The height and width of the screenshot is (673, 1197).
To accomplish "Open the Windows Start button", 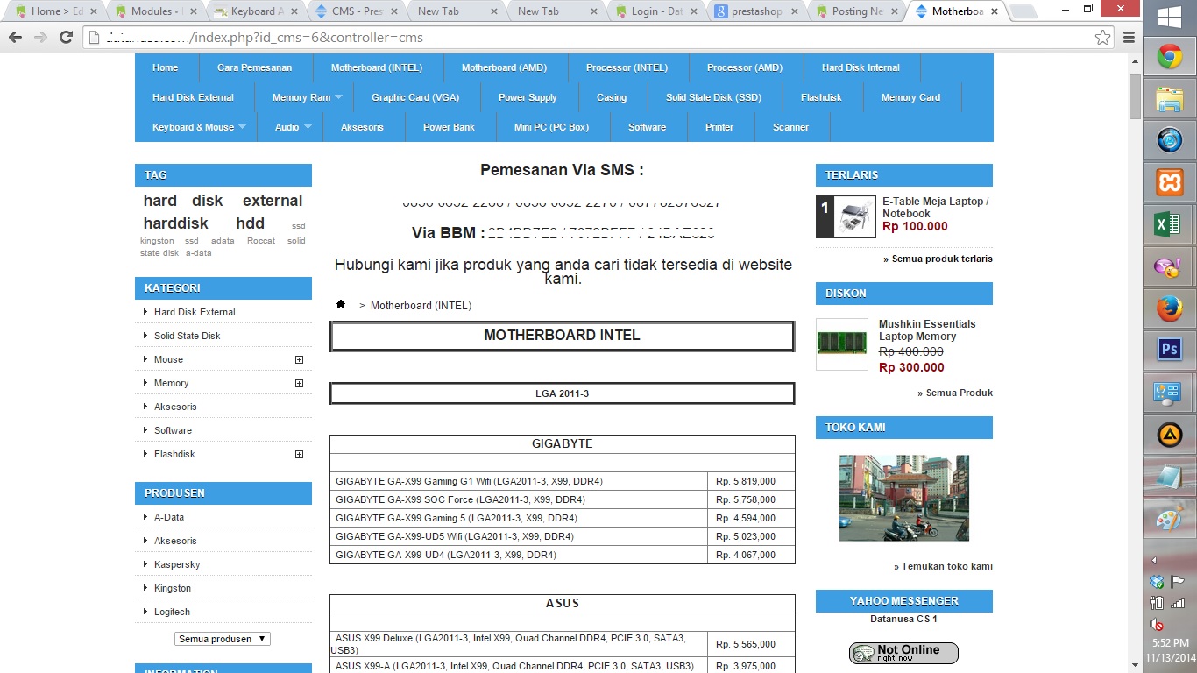I will point(1169,17).
